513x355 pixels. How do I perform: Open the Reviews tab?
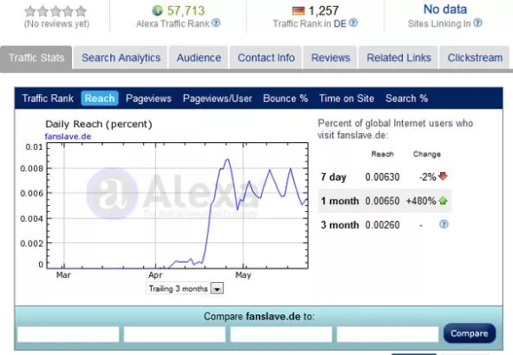(x=330, y=58)
